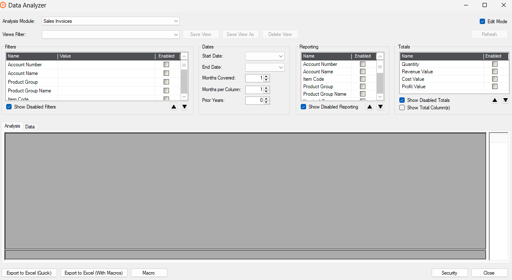This screenshot has width=512, height=280.
Task: Click Filters list scroll-down arrow
Action: tap(184, 97)
